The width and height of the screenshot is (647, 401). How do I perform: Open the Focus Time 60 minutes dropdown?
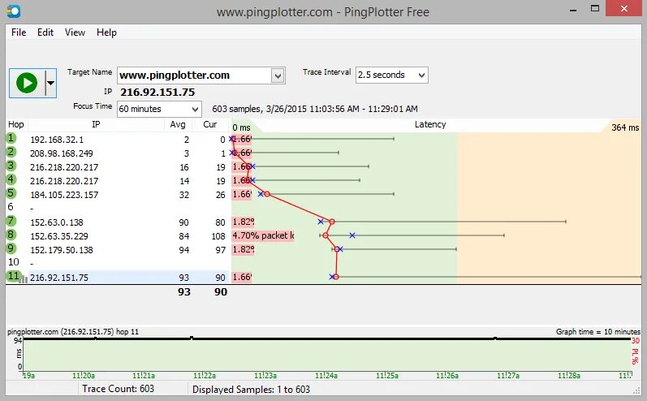[x=159, y=109]
